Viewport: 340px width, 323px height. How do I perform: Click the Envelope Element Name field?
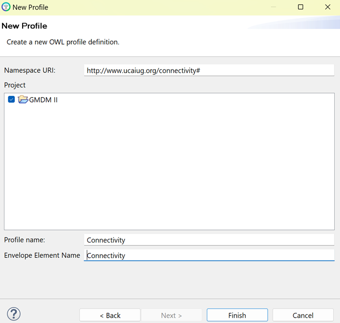[208, 255]
